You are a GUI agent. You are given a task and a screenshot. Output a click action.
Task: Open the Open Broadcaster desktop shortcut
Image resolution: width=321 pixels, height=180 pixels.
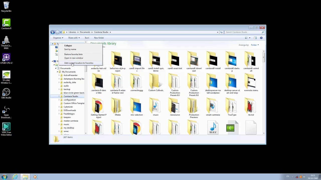point(6,112)
